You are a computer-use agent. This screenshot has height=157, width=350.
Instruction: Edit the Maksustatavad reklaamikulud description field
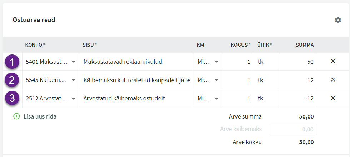coord(136,62)
